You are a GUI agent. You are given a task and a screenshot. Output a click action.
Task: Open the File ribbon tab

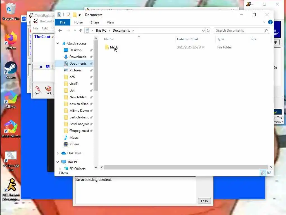click(63, 22)
